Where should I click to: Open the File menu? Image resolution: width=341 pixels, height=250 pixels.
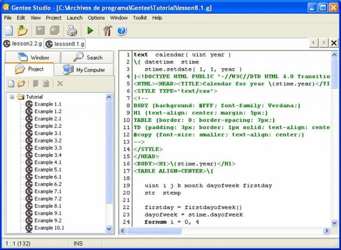(x=8, y=18)
